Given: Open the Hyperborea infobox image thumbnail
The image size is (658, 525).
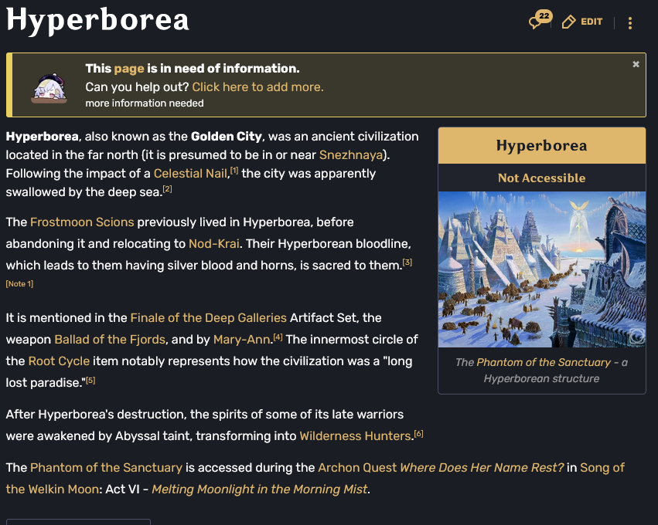Looking at the screenshot, I should (541, 269).
